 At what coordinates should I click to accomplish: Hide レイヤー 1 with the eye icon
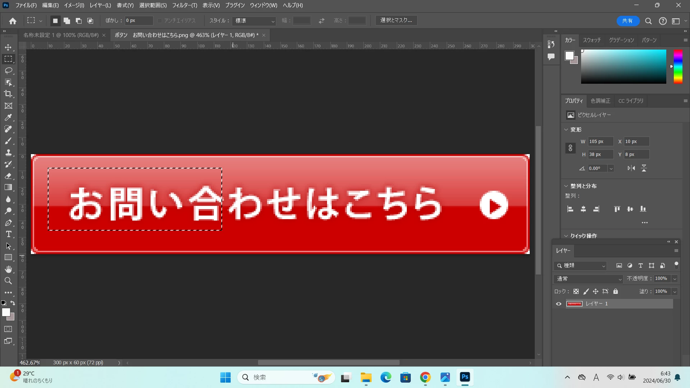tap(558, 304)
